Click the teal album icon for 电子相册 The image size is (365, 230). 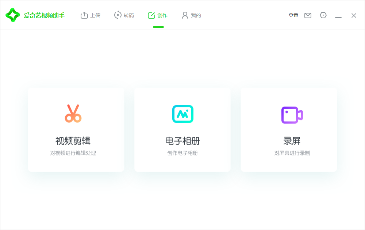(x=182, y=114)
